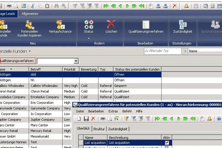Viewport: 222px width, 148px height.
Task: Click the clipboard Paste icon
Action: tap(47, 6)
